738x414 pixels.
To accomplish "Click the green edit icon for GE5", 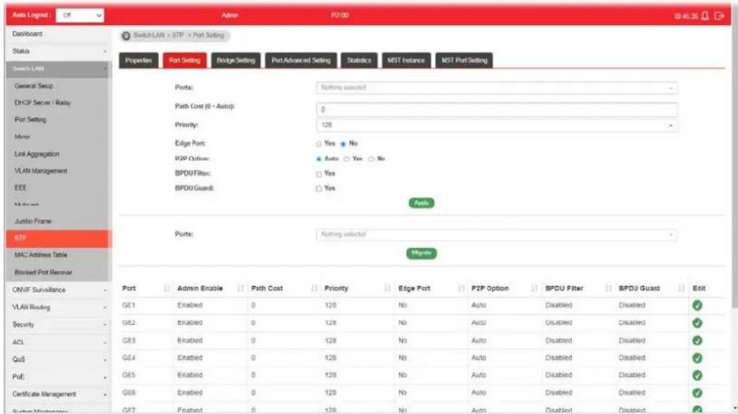I will click(x=697, y=375).
